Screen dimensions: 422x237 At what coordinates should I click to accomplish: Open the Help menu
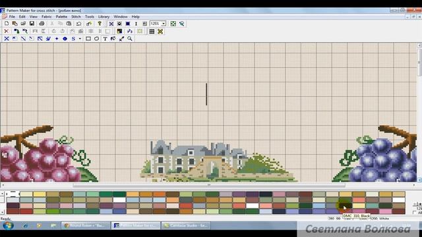[135, 16]
